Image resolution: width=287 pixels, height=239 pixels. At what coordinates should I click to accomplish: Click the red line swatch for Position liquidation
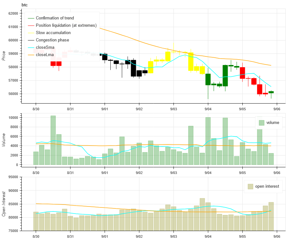[31, 25]
